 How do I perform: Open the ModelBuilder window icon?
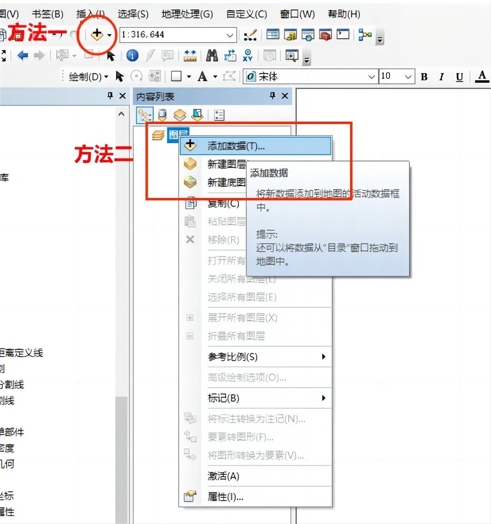364,34
